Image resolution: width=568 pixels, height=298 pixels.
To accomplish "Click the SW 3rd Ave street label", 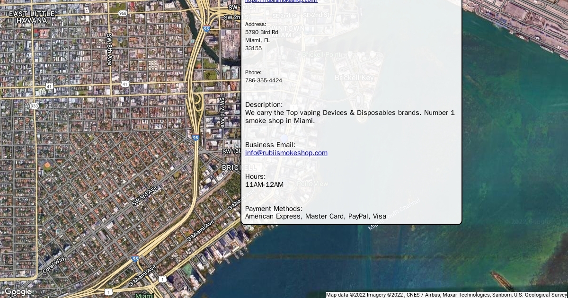I will click(144, 195).
